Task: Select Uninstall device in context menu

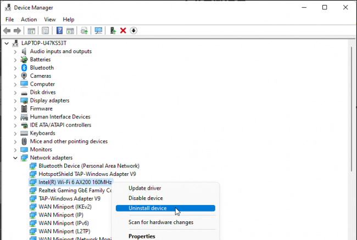Action: coord(165,208)
